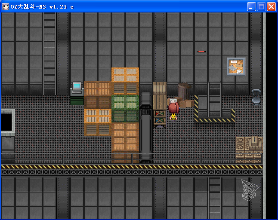Click the red-haired character in yellow outfit

(173, 112)
